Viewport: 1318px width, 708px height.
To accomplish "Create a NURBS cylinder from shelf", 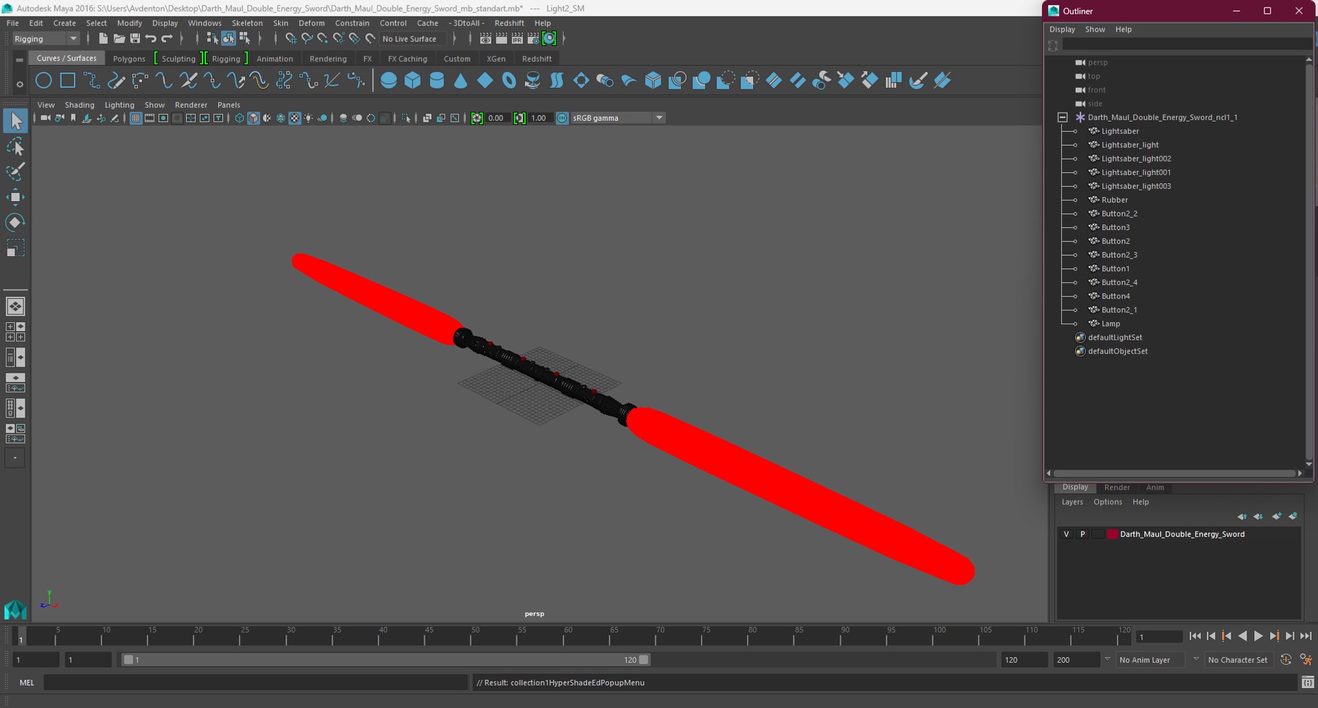I will [x=437, y=80].
